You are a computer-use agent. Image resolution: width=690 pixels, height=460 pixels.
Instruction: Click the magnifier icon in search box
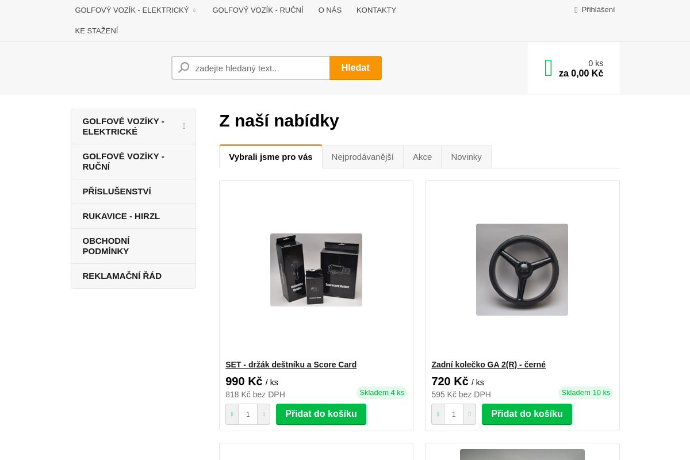point(184,68)
